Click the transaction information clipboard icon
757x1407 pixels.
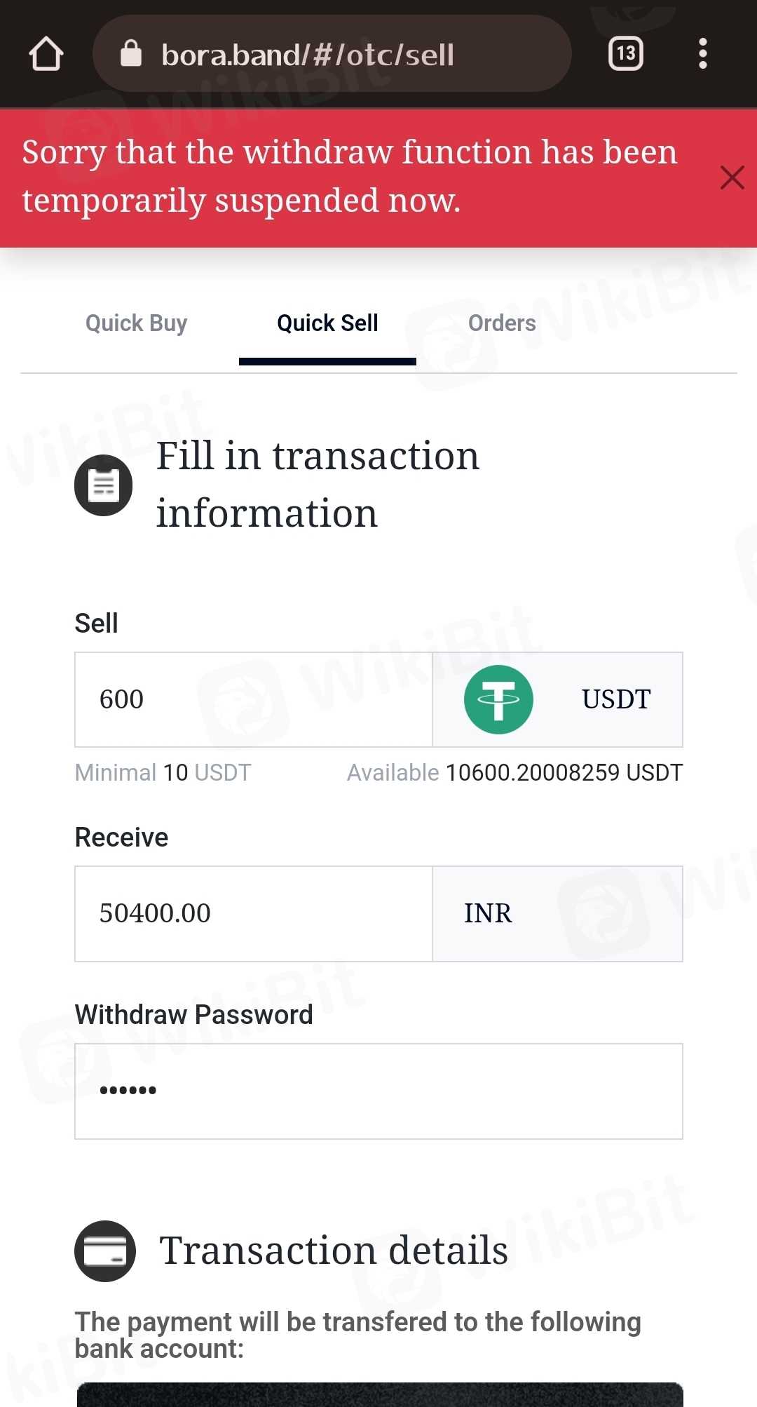(x=104, y=485)
